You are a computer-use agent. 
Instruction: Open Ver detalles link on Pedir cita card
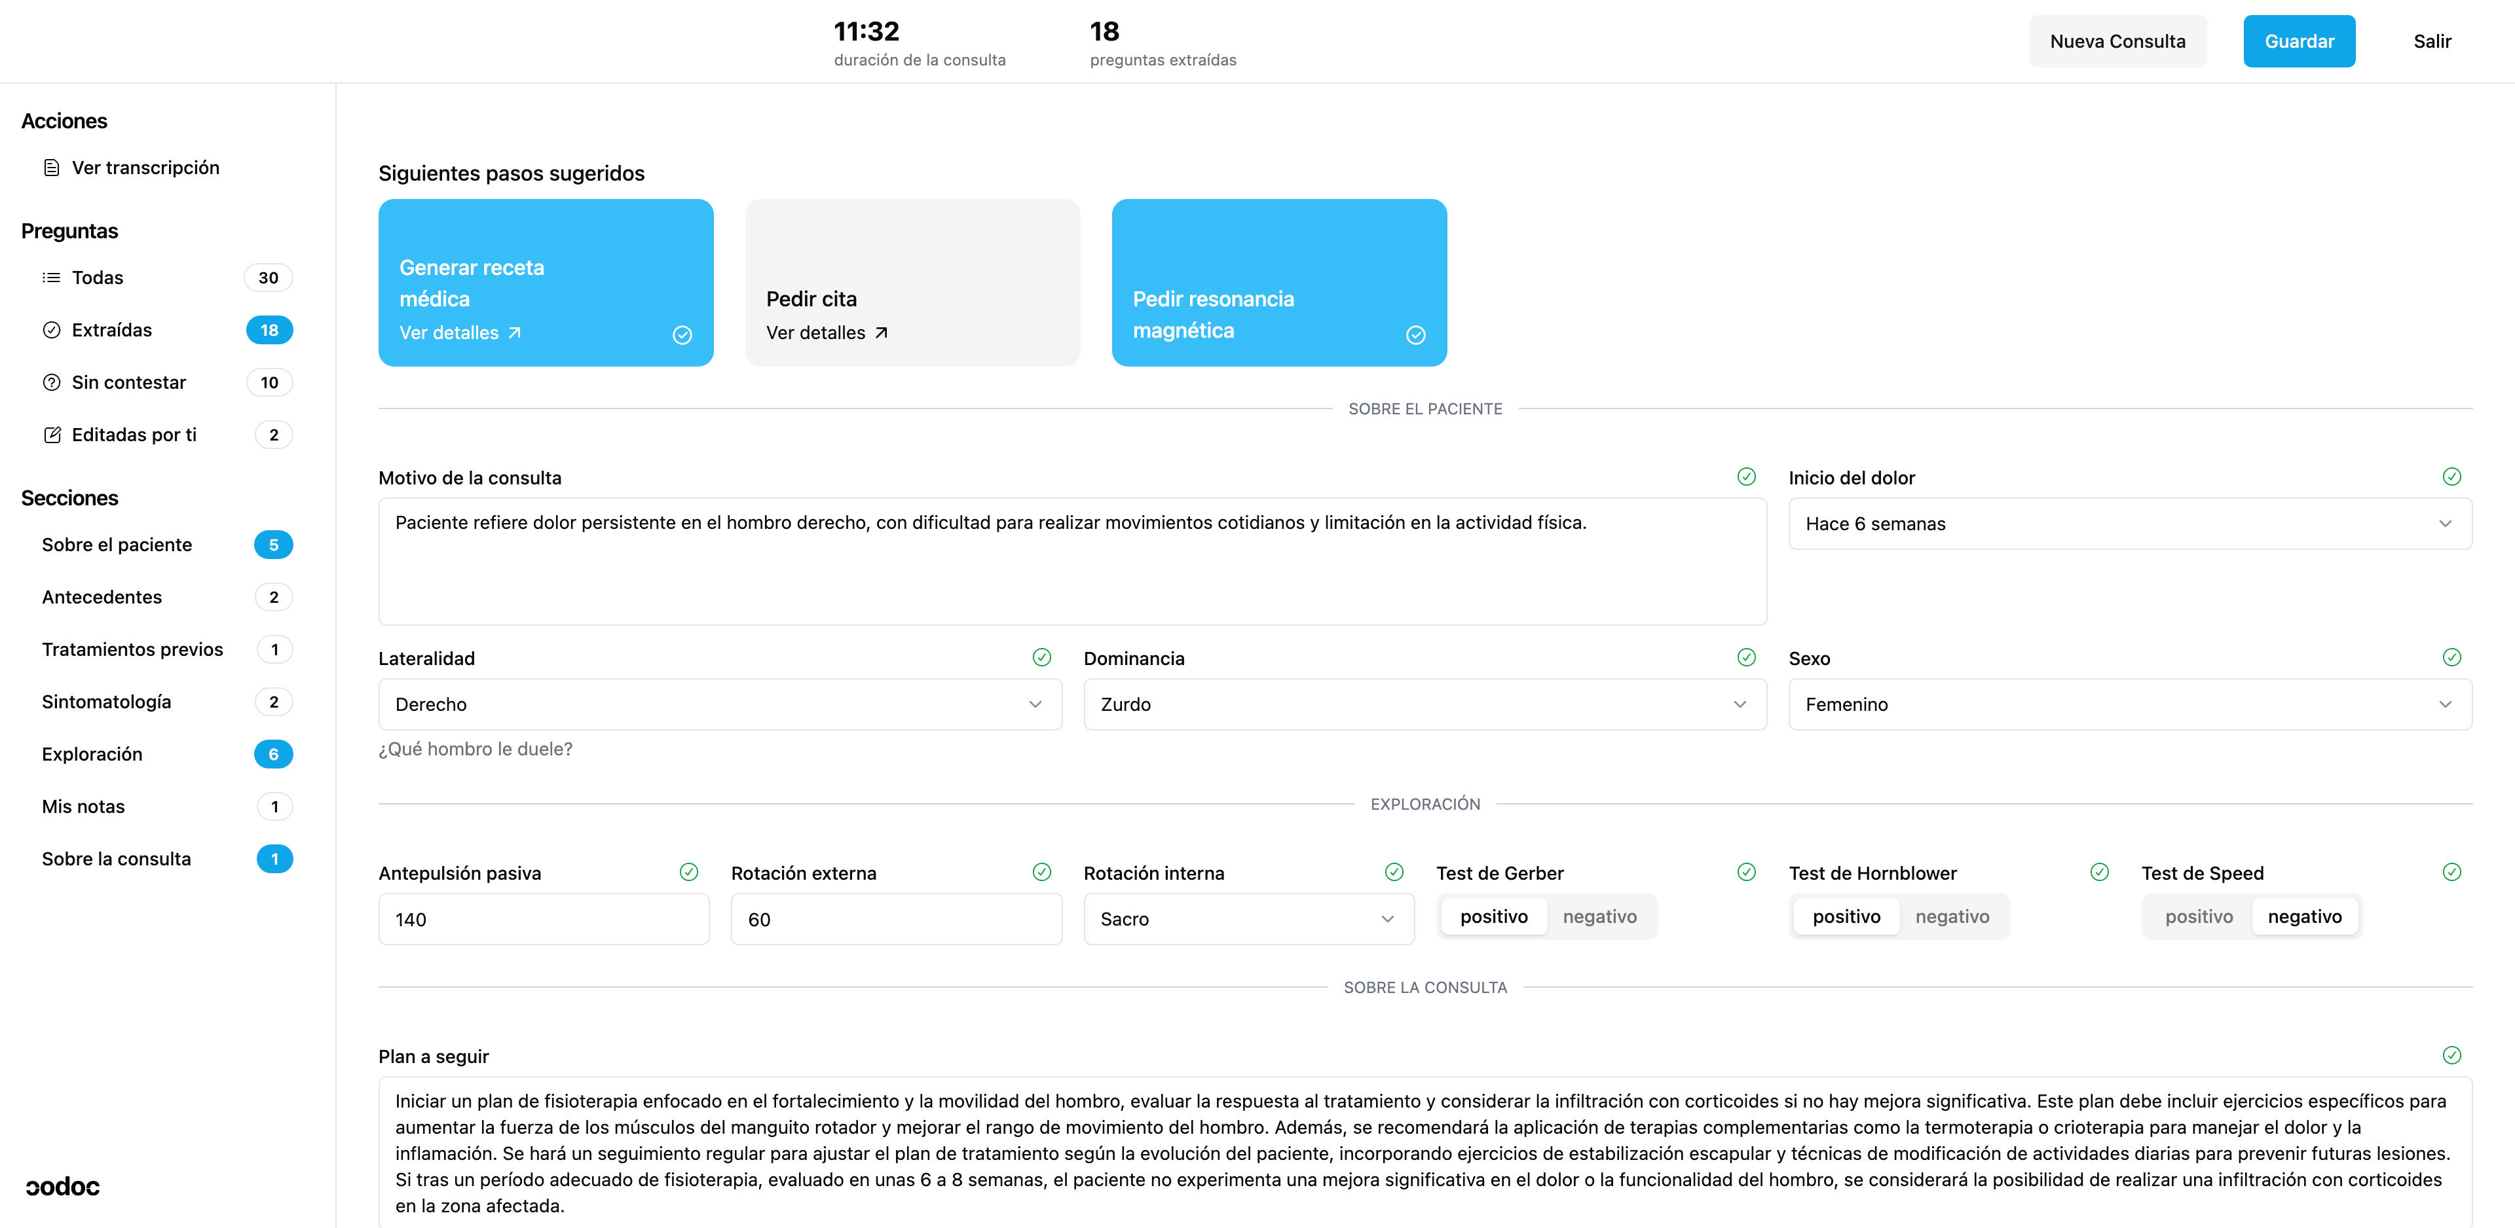click(826, 333)
